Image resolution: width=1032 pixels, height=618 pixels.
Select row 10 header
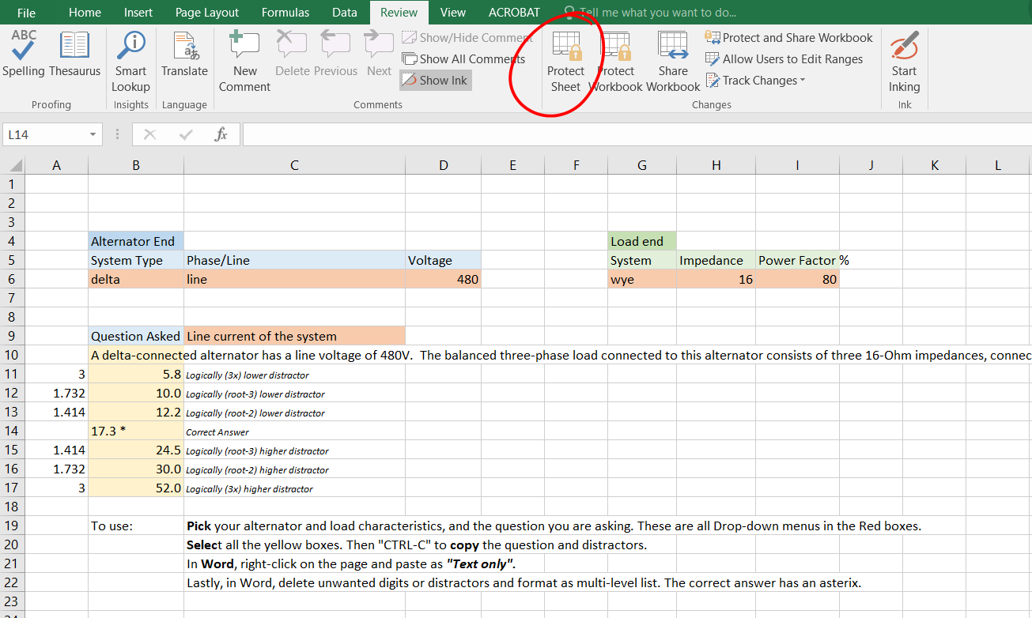click(12, 355)
